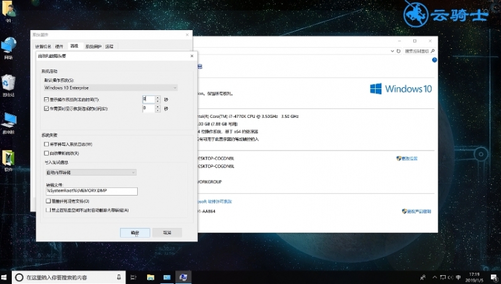Click the show desktop strip at the taskbar end
The width and height of the screenshot is (501, 284).
500,277
